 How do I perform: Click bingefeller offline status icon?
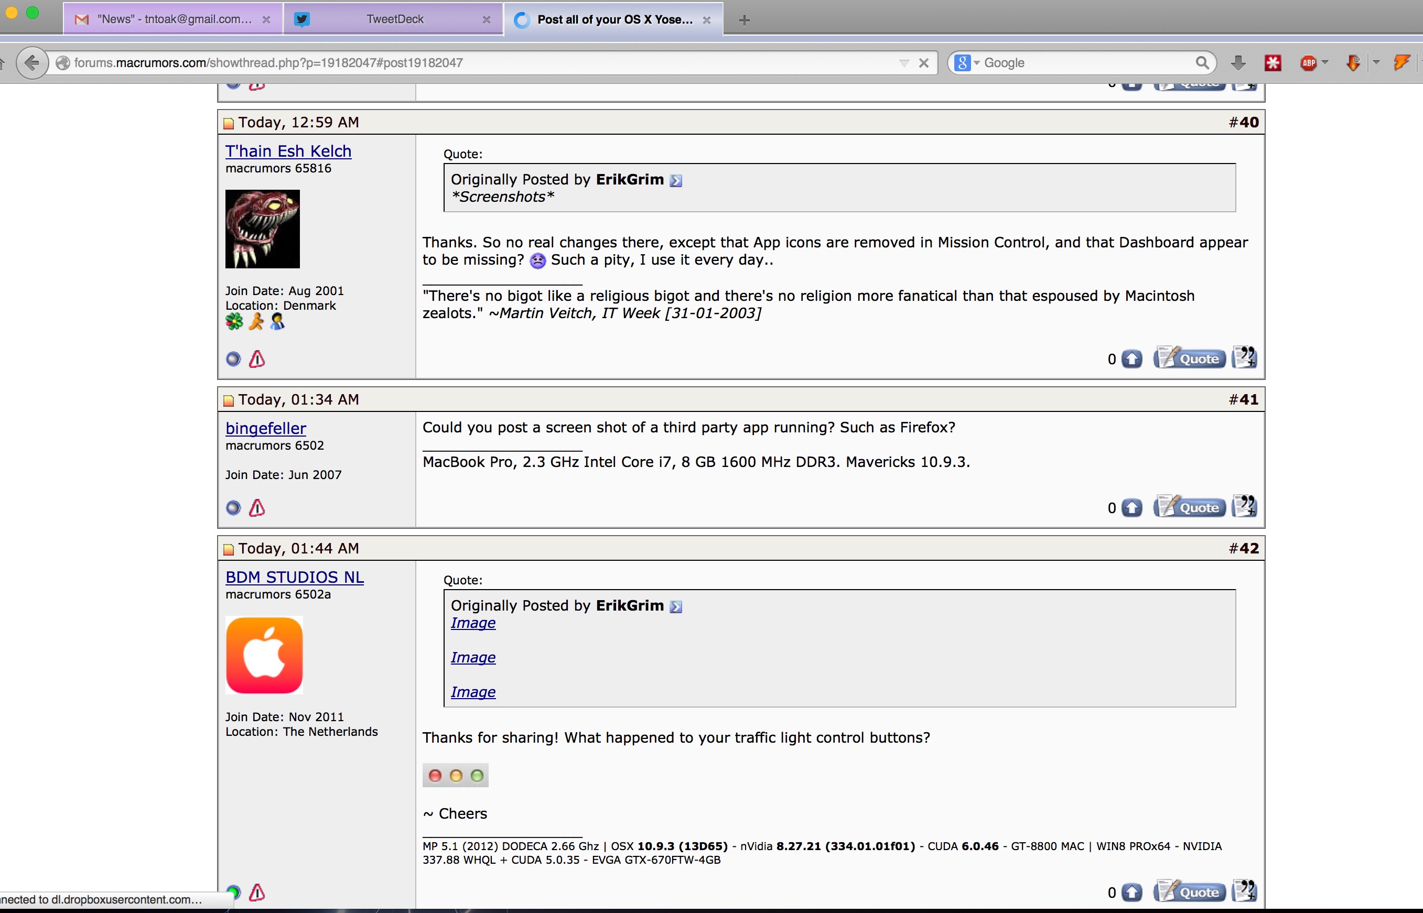pyautogui.click(x=234, y=508)
